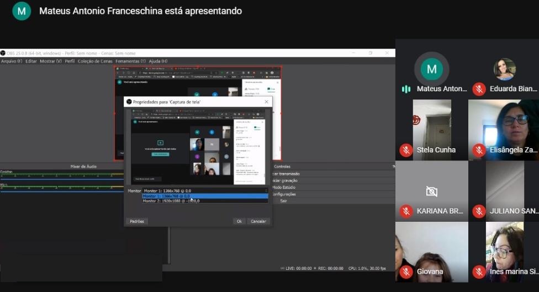
Task: Click Elisângela's muted microphone icon
Action: pos(479,150)
